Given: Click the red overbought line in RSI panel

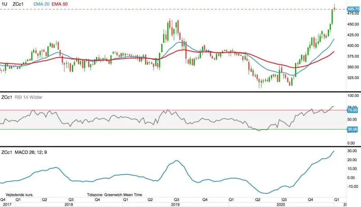Looking at the screenshot, I should tap(173, 110).
